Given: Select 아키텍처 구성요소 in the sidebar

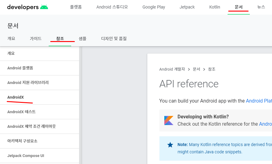Looking at the screenshot, I should (40, 141).
